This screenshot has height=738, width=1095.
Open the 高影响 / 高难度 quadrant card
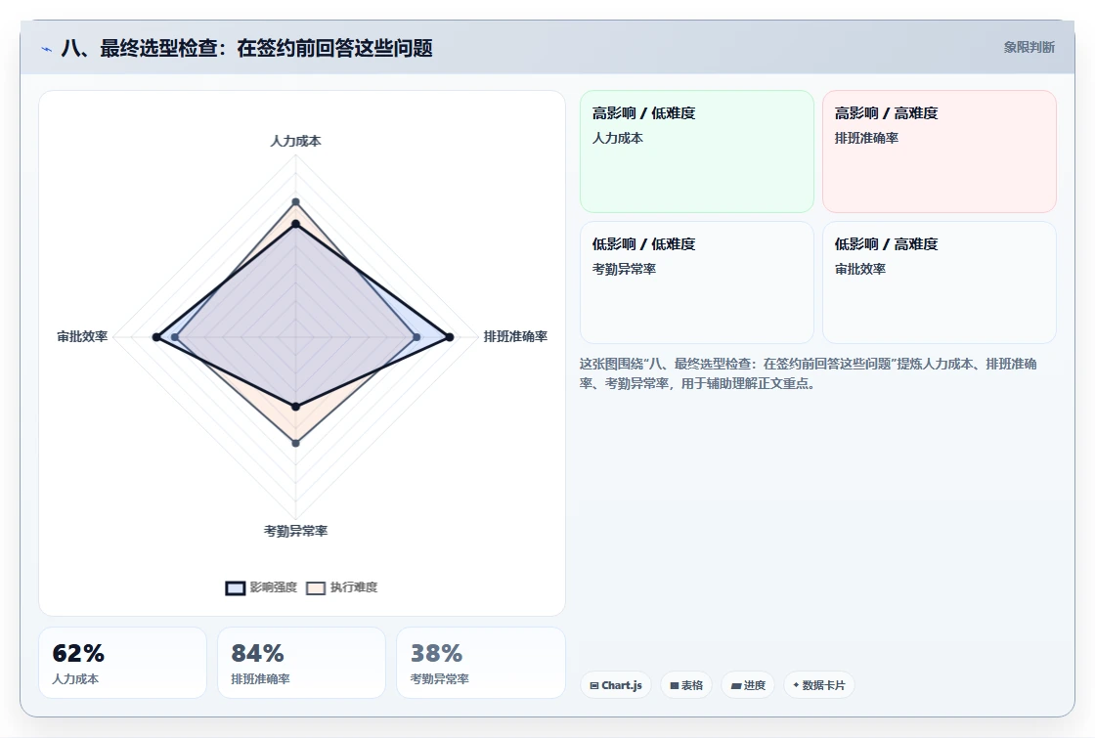[x=940, y=152]
